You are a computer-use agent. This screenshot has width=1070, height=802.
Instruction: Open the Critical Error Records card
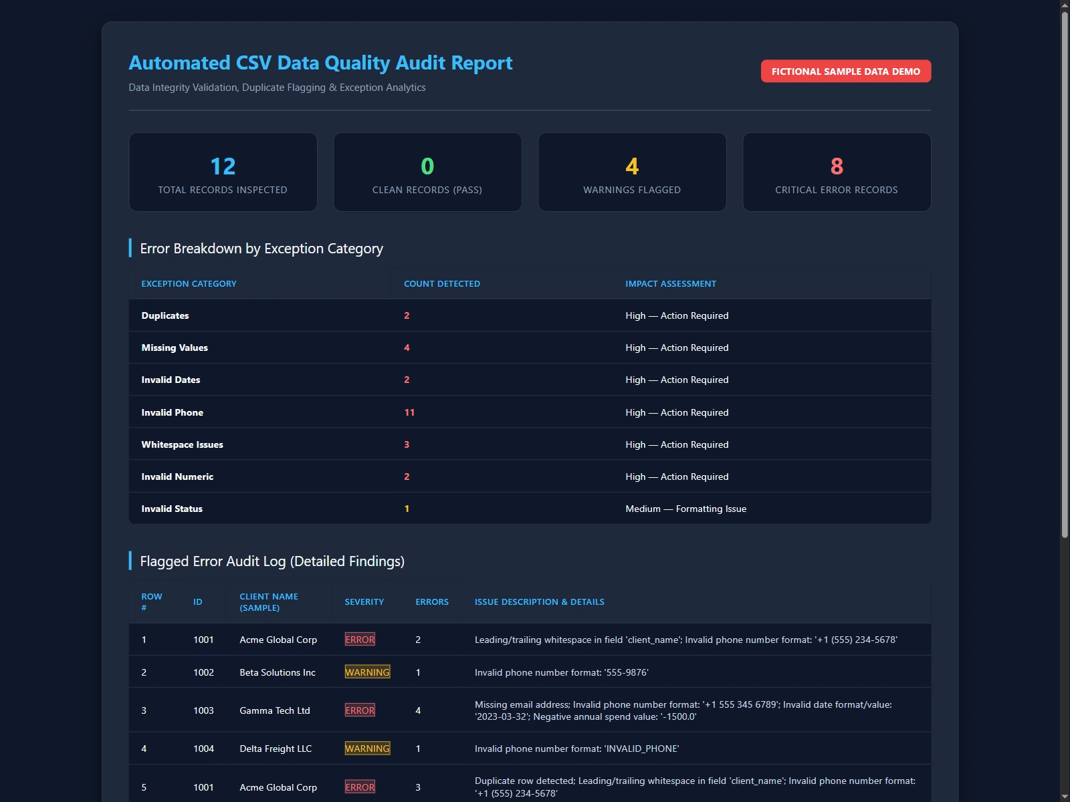coord(837,172)
